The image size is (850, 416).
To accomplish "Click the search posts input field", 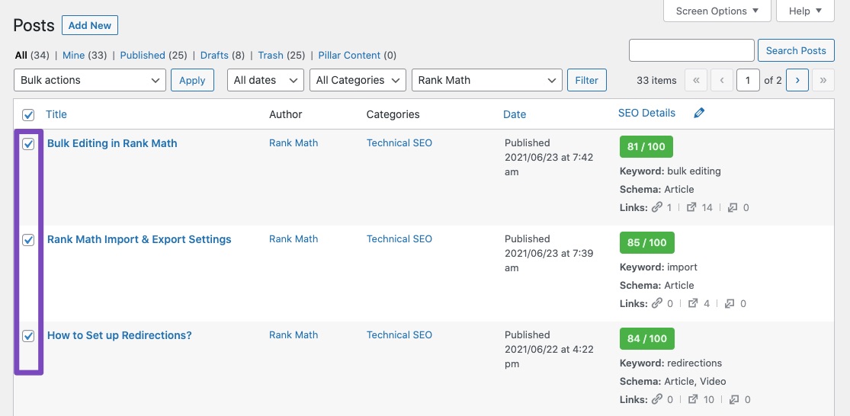I will [691, 50].
